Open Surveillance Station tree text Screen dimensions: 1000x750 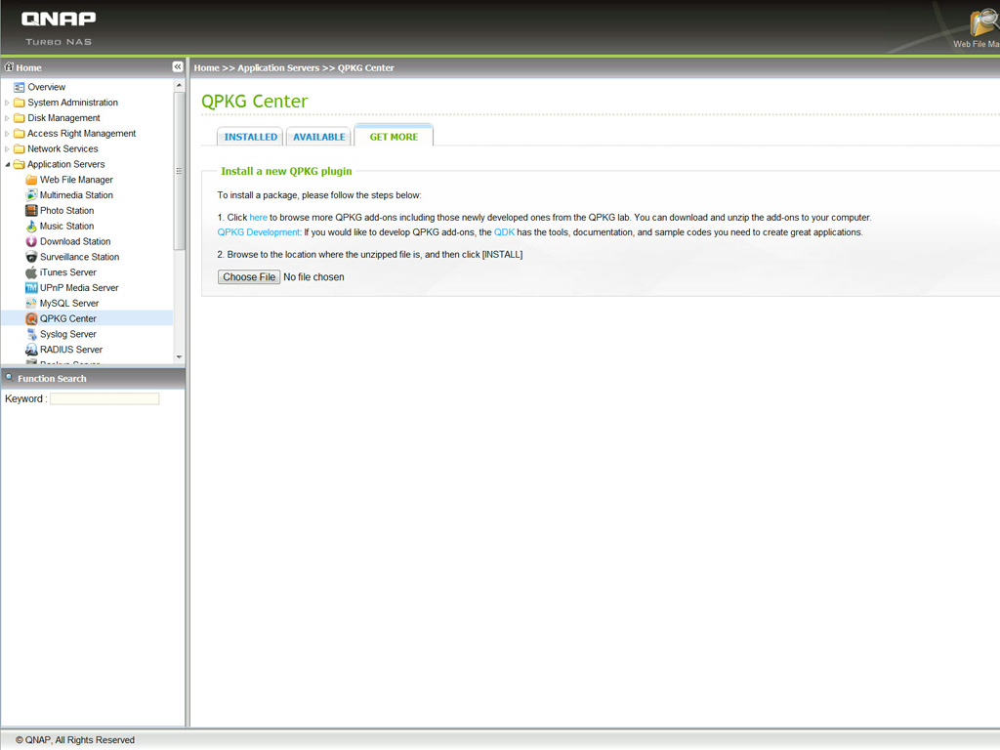(x=80, y=257)
